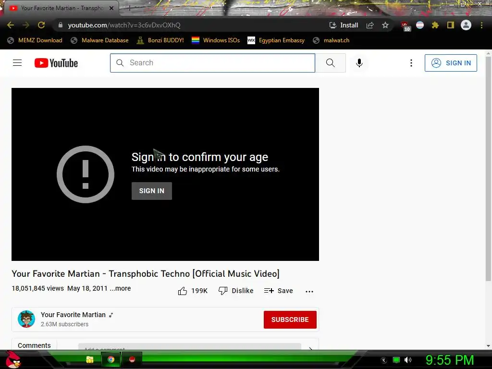The image size is (492, 369).
Task: Open the uBlock extension icon showing 10
Action: pos(406,26)
